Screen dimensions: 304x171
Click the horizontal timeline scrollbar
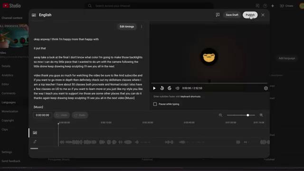coord(34,149)
